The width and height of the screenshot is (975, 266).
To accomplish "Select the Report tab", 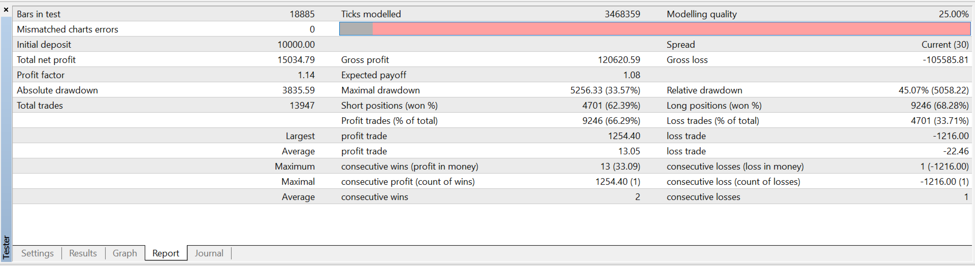I will click(x=166, y=253).
